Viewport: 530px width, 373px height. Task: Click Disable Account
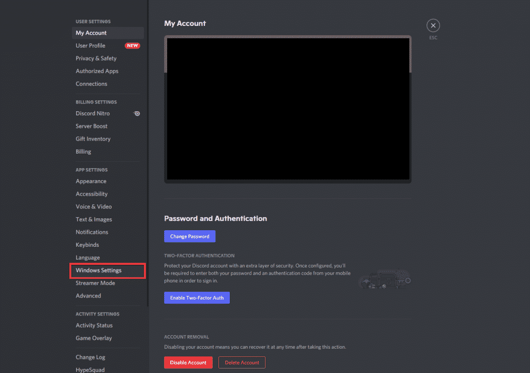[188, 362]
